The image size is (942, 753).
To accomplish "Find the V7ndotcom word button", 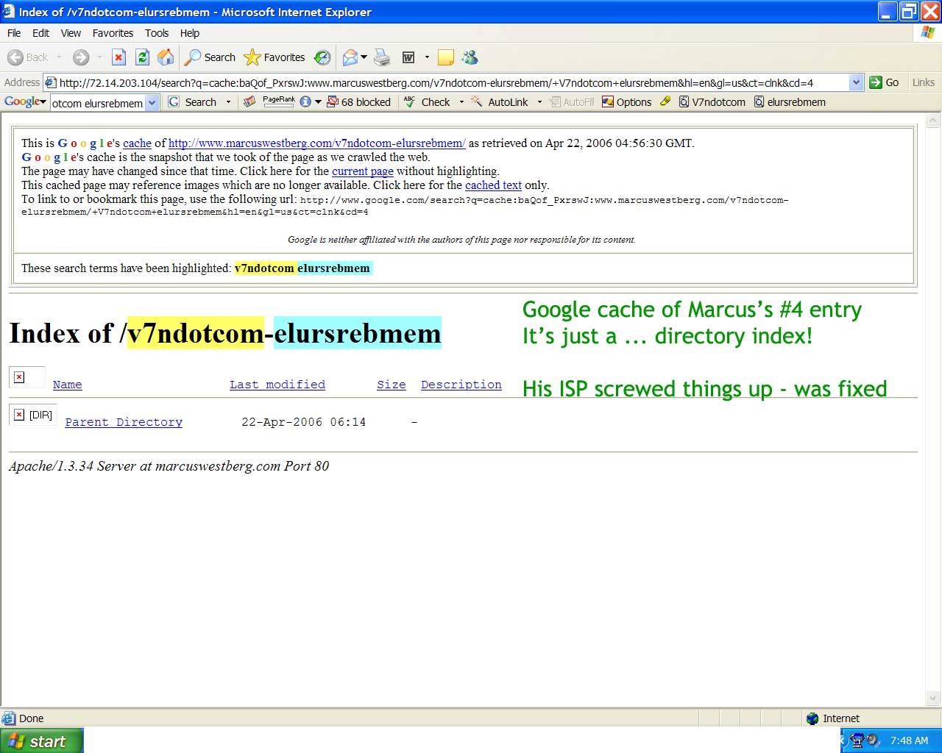I will [712, 102].
